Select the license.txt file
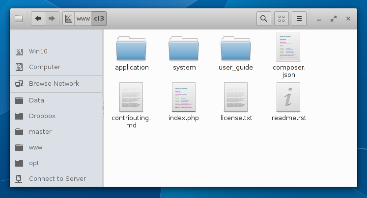Viewport: 367px width, 198px height. 236,97
